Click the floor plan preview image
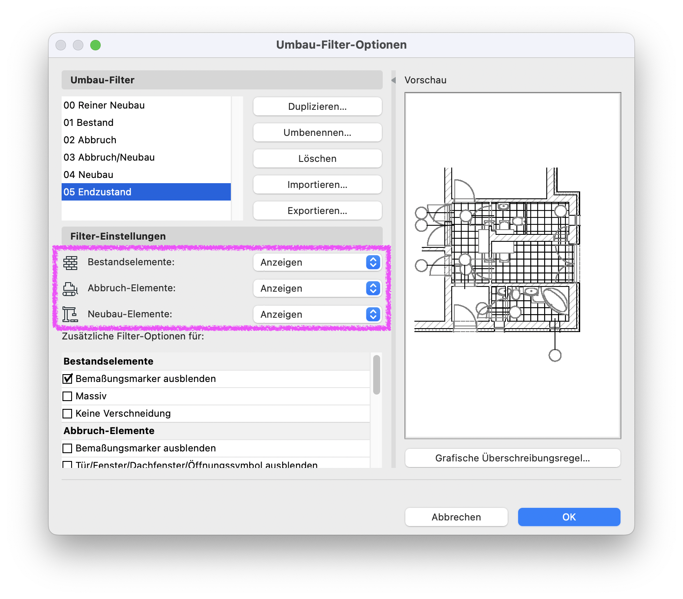Image resolution: width=683 pixels, height=599 pixels. click(x=512, y=265)
